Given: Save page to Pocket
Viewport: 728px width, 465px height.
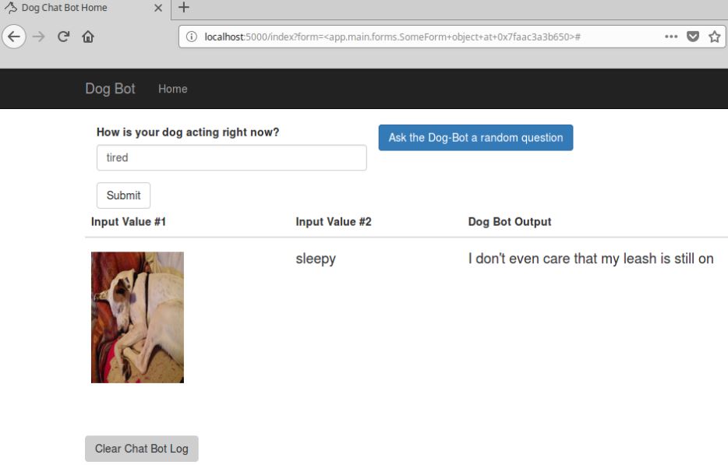Looking at the screenshot, I should coord(692,37).
